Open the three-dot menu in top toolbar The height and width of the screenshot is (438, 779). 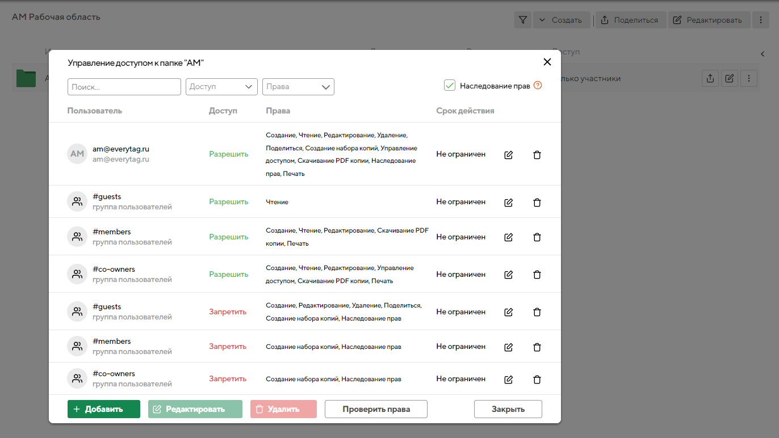(760, 20)
